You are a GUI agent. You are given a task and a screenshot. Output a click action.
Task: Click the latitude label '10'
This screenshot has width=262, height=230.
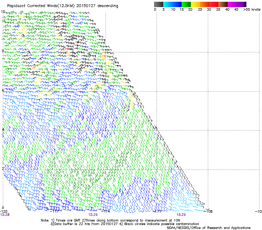tap(3, 12)
